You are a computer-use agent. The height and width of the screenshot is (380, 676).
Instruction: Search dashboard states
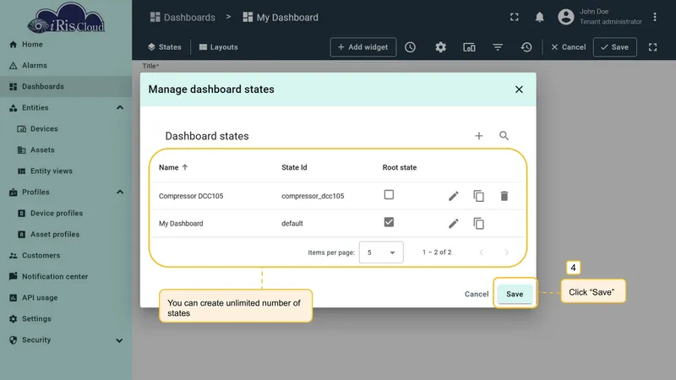tap(504, 136)
